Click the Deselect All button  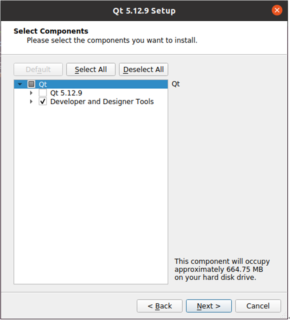pos(144,70)
